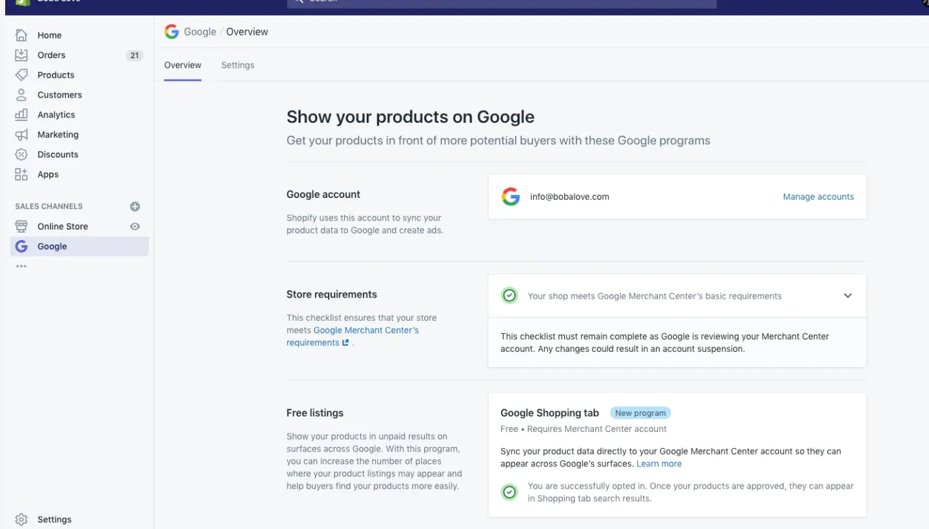
Task: Select the Google sales channel G icon
Action: [x=21, y=246]
